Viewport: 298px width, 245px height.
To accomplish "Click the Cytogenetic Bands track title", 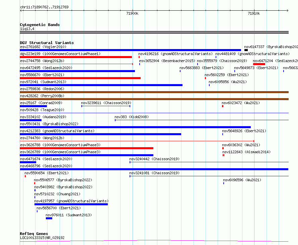I will point(40,25).
